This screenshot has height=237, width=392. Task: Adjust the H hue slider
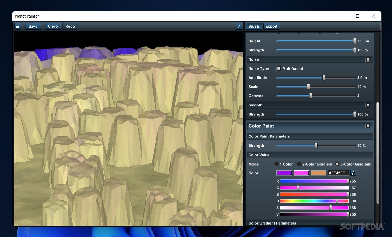point(314,201)
